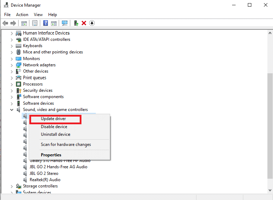Open the Action menu

click(x=22, y=15)
